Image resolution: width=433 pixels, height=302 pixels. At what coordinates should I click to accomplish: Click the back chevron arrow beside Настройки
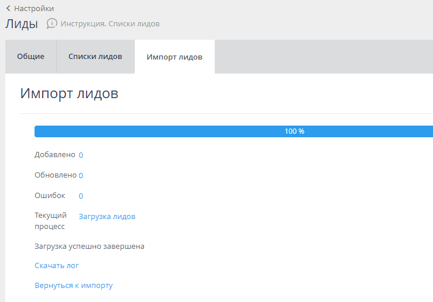[x=8, y=9]
